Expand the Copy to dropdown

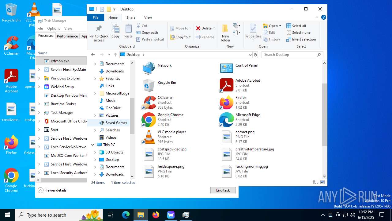point(190,37)
